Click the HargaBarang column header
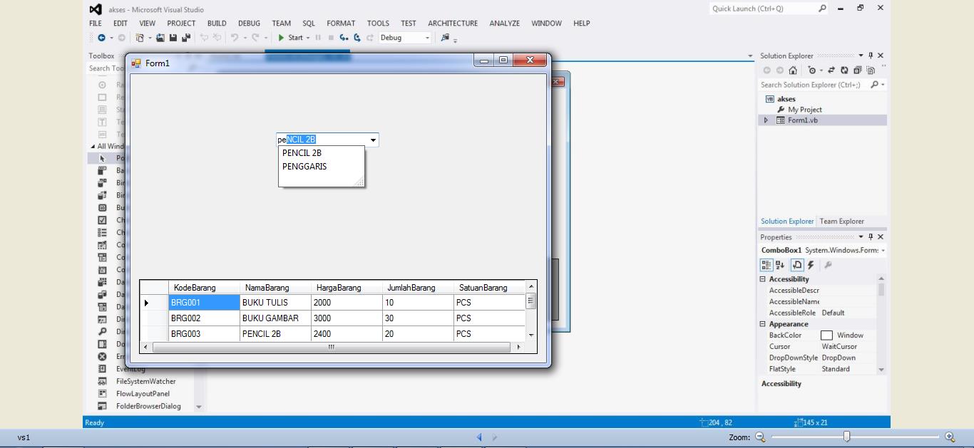 pos(347,288)
